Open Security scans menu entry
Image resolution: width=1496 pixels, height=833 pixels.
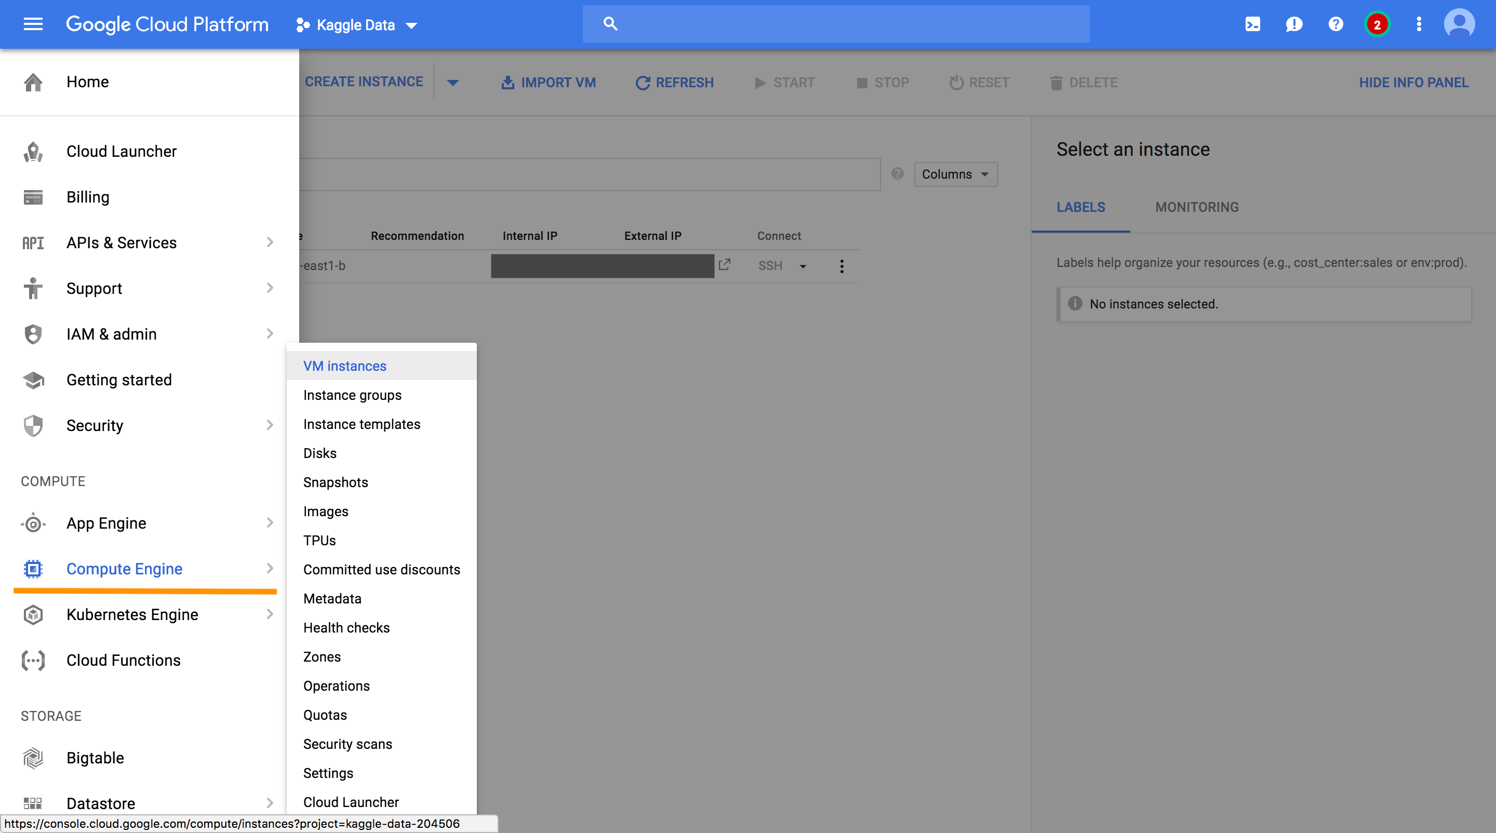coord(382,744)
